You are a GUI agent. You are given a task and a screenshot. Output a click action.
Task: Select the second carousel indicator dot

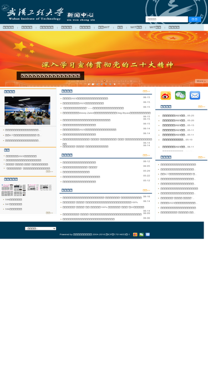[97, 84]
